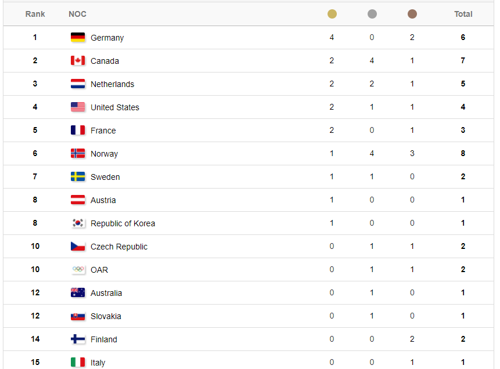Open the Sweden country link
The image size is (500, 369).
point(105,177)
